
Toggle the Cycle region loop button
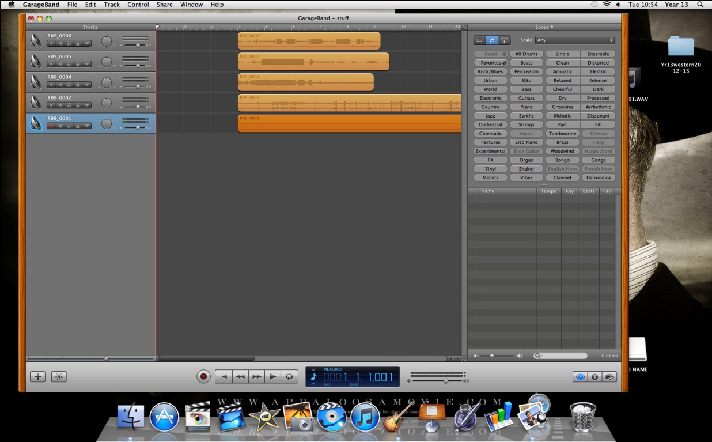pos(289,377)
